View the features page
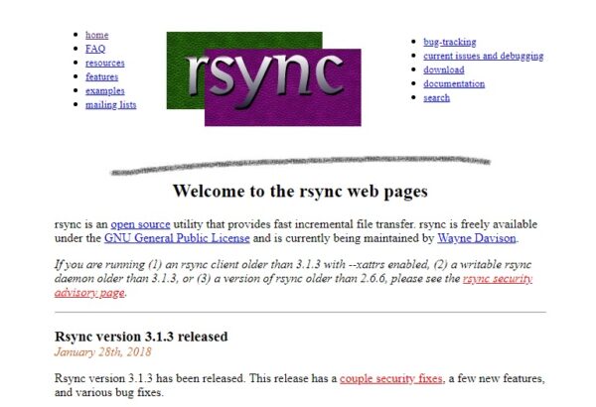The width and height of the screenshot is (596, 407). coord(102,76)
